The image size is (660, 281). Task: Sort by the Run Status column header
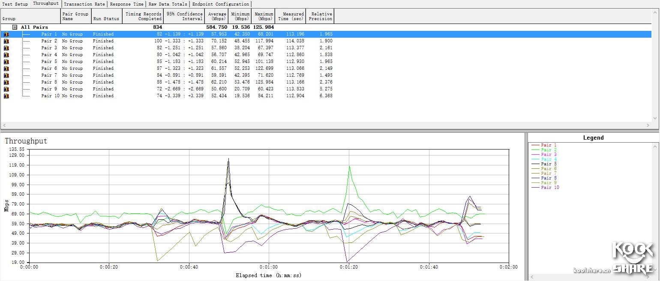coord(106,19)
